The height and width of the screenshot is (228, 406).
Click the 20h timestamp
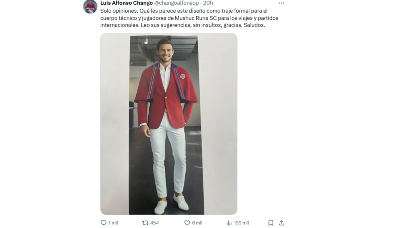pos(208,3)
